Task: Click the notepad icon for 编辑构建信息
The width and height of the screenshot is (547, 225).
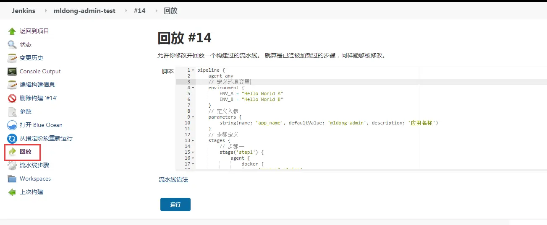Action: click(x=12, y=85)
